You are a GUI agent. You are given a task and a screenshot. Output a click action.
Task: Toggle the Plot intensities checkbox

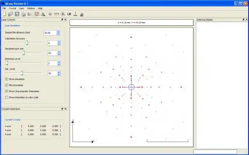click(x=7, y=85)
